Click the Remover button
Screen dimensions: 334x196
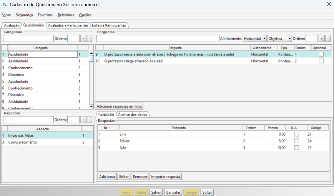point(140,177)
